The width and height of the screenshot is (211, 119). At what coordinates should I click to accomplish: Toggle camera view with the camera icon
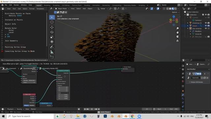177,37
